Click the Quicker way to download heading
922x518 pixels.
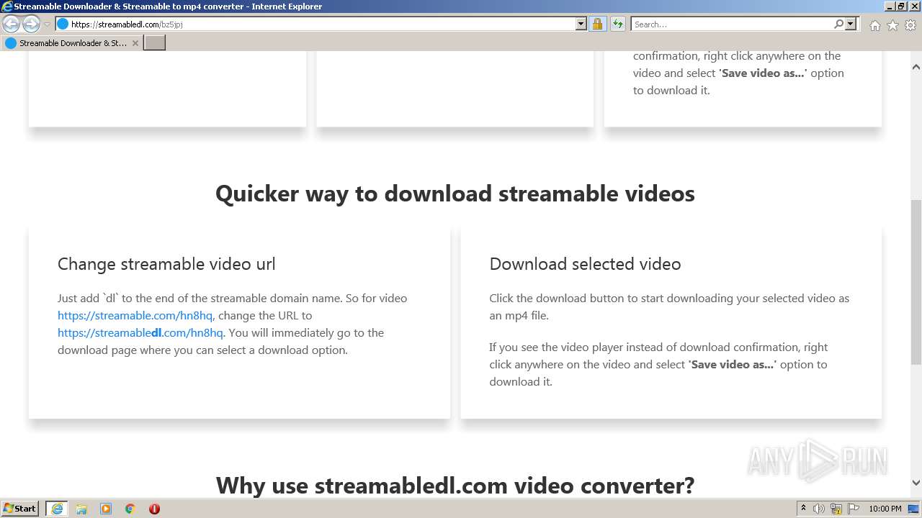tap(455, 194)
